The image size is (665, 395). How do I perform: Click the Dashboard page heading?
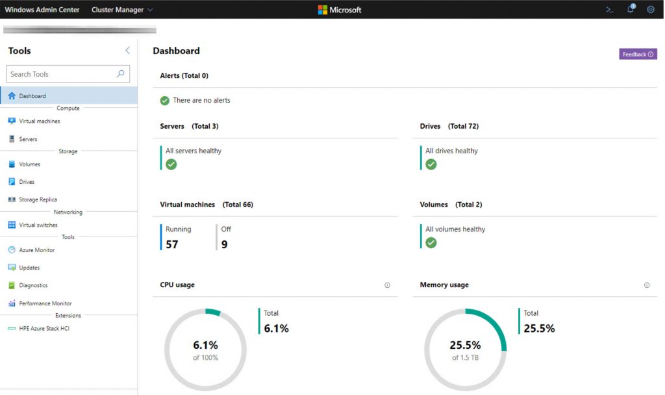point(176,51)
